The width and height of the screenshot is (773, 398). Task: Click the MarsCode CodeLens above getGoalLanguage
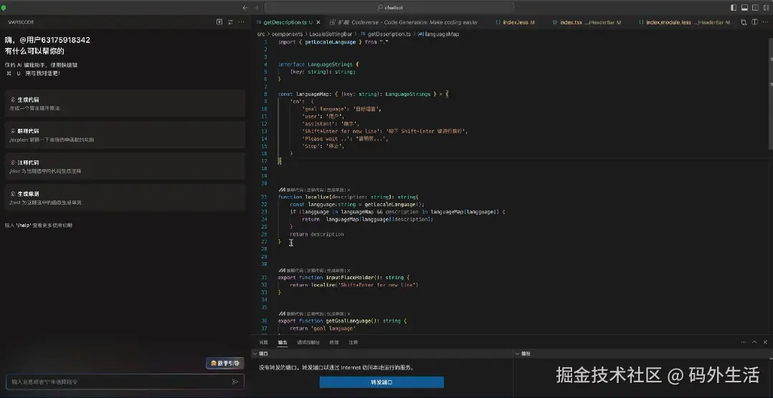pyautogui.click(x=315, y=314)
